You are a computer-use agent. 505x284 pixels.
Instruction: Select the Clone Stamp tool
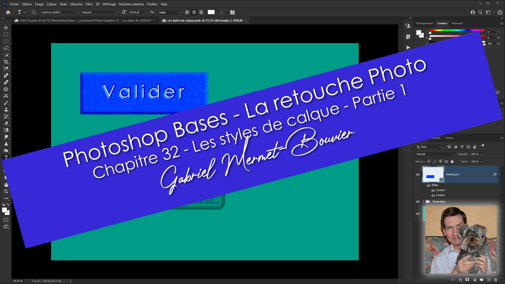tap(6, 110)
